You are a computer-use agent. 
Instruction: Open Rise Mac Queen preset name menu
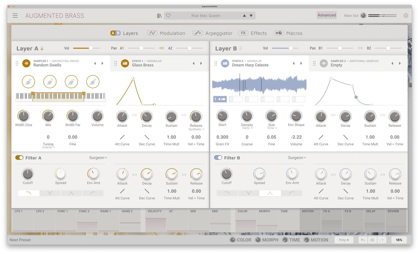click(206, 16)
